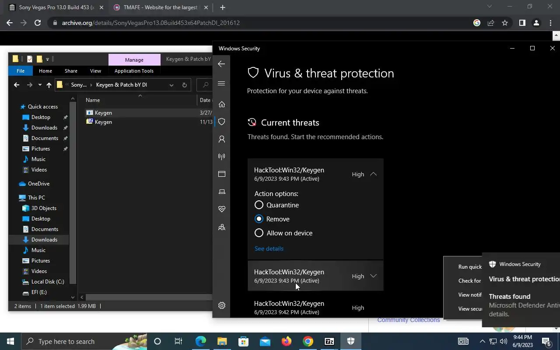Open Family options sidebar icon
Screen dimensions: 560x350
click(222, 227)
